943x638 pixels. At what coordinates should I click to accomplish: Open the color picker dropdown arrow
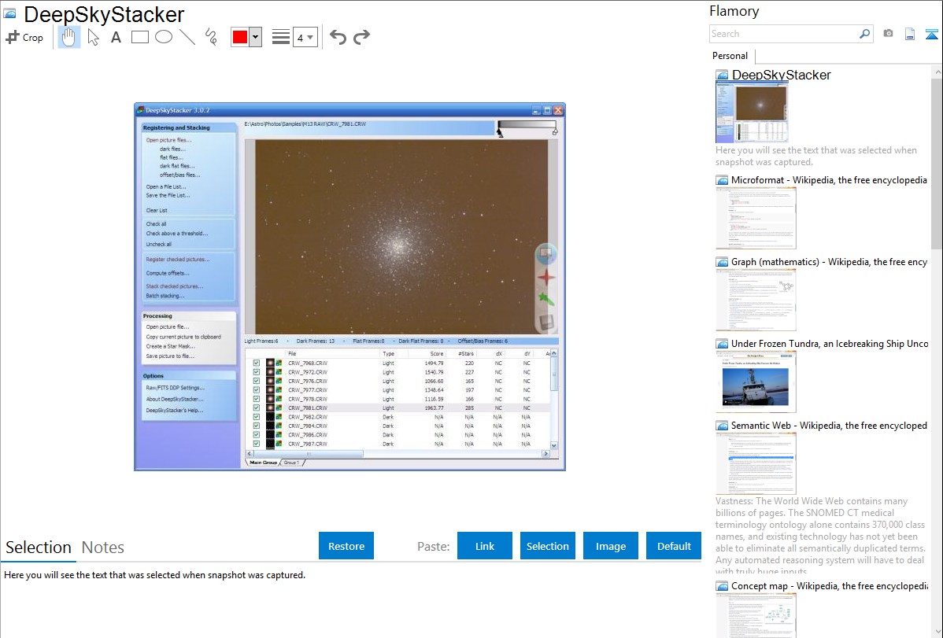point(256,37)
